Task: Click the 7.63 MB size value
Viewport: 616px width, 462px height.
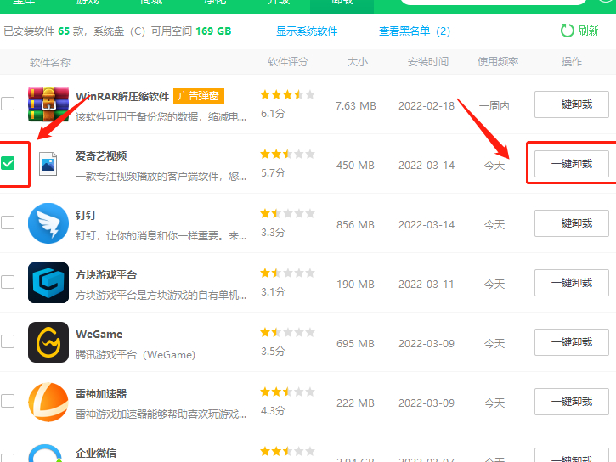Action: click(356, 106)
